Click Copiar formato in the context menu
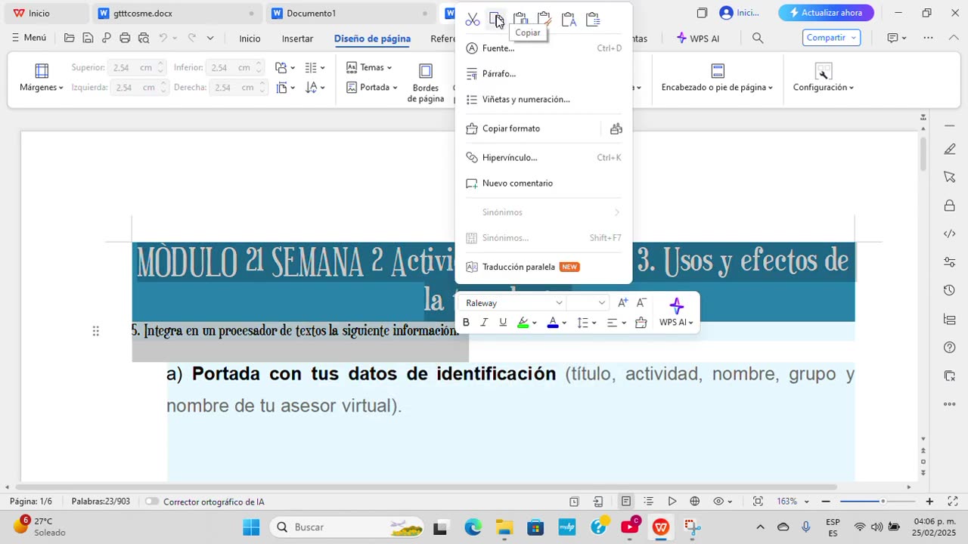The image size is (968, 544). pyautogui.click(x=529, y=128)
